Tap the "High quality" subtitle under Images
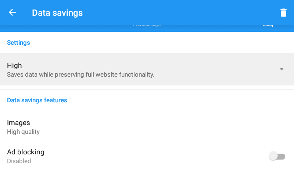Viewport: 294px width, 176px height. click(x=23, y=132)
